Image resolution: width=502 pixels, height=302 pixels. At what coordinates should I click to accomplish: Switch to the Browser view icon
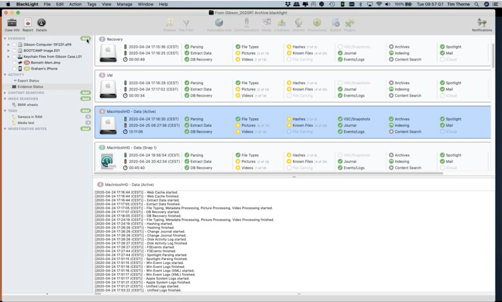pos(170,23)
